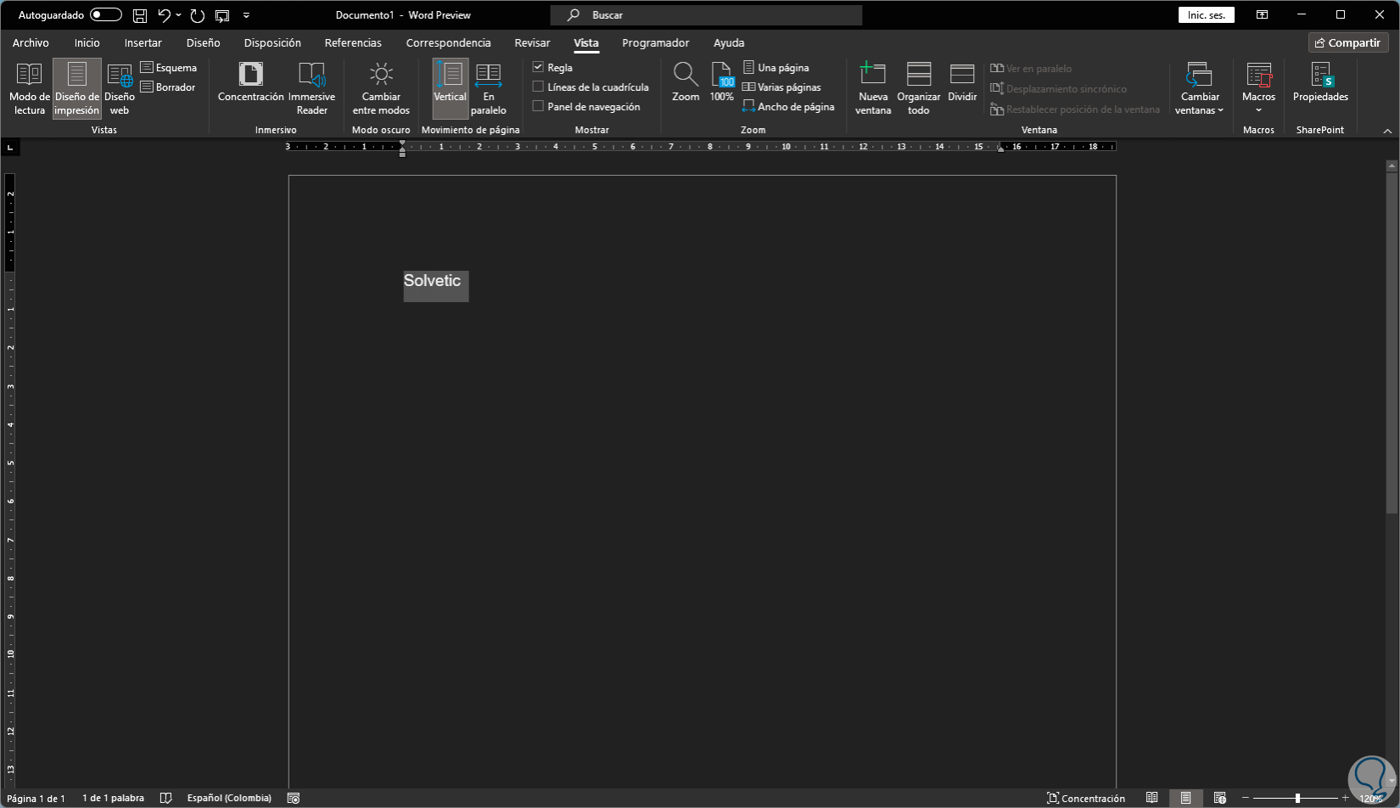Click the Inic. ses. sign-in button
This screenshot has height=808, width=1400.
[1206, 15]
